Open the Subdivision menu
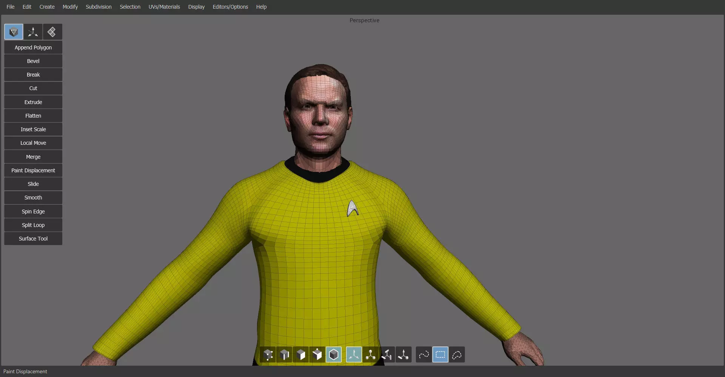This screenshot has height=377, width=725. [99, 7]
